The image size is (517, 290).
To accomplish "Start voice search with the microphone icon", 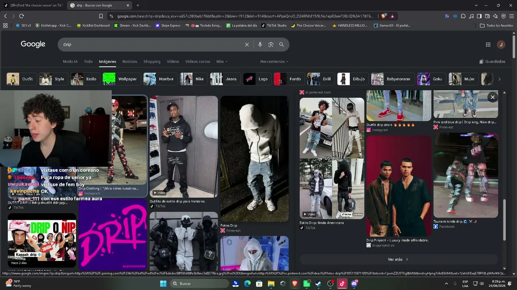I will click(260, 44).
